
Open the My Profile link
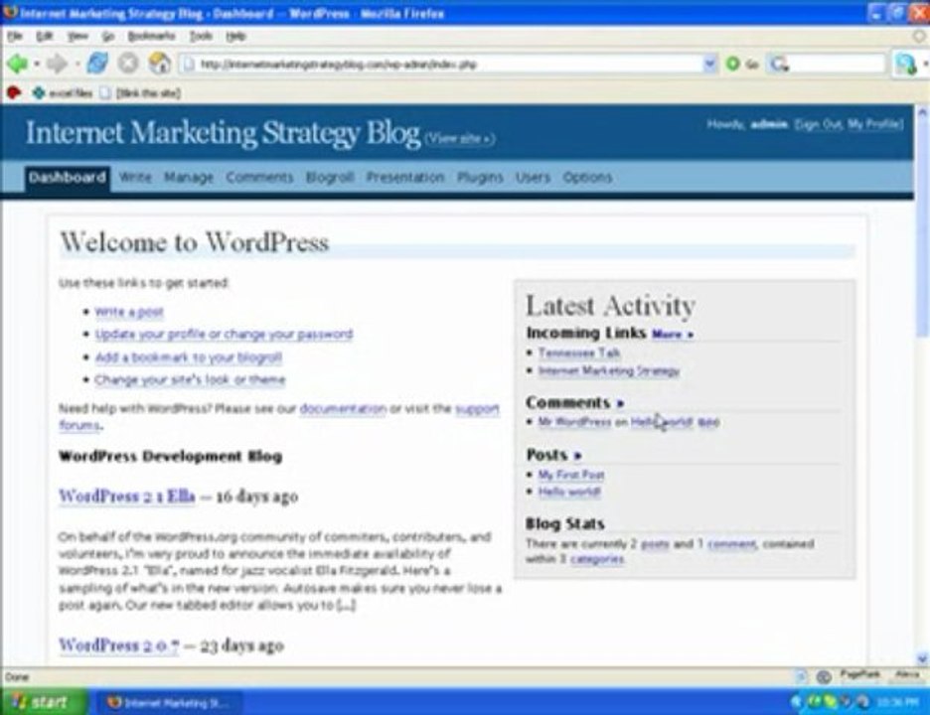coord(874,124)
